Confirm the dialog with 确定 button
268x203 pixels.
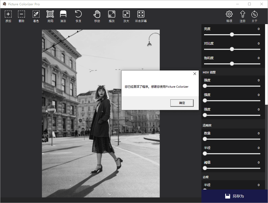(182, 103)
